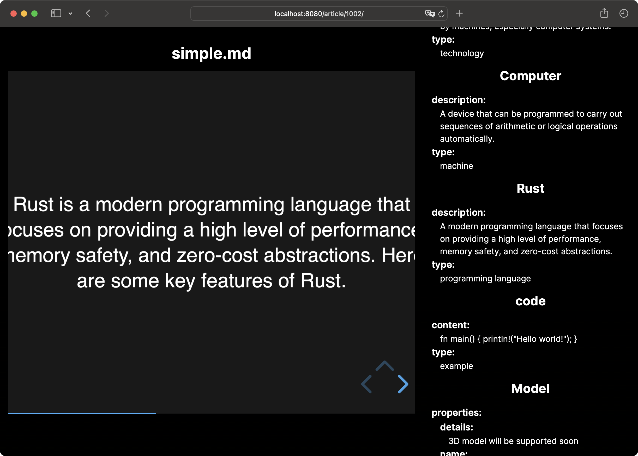This screenshot has width=638, height=456.
Task: Click the translate page icon
Action: coord(429,14)
